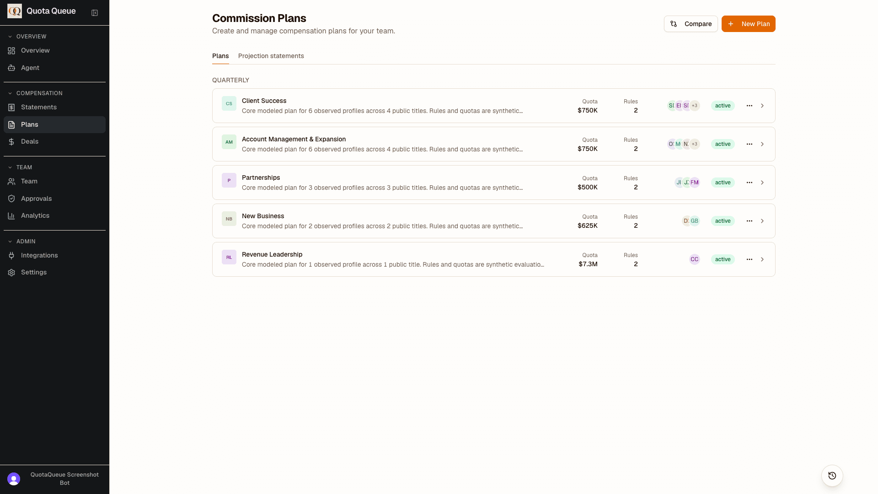Screen dimensions: 878x494
Task: Open more options for Partnerships plan
Action: point(749,183)
